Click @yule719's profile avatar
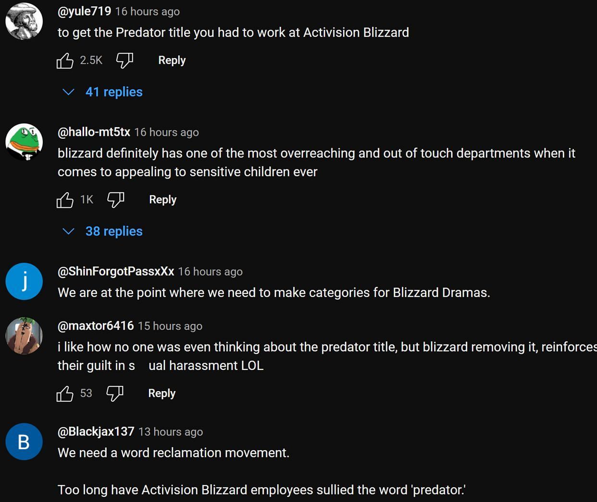 [24, 22]
